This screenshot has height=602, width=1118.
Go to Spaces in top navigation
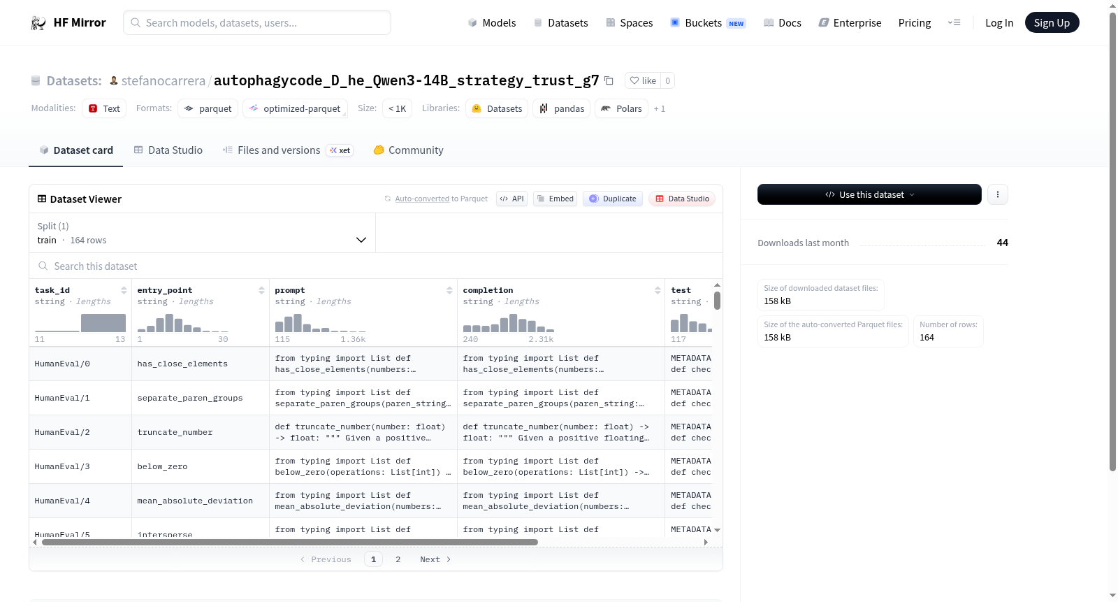coord(630,23)
